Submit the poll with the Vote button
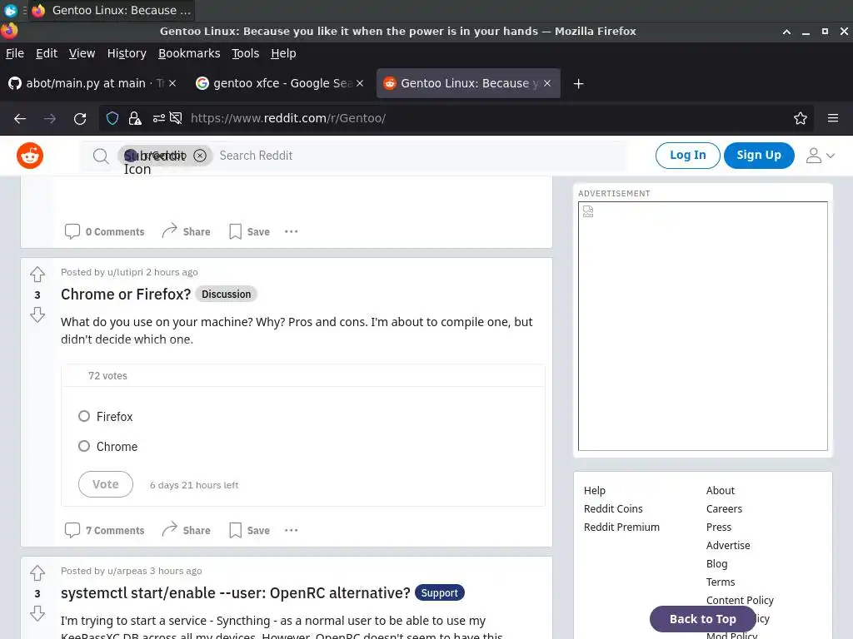 pyautogui.click(x=106, y=484)
